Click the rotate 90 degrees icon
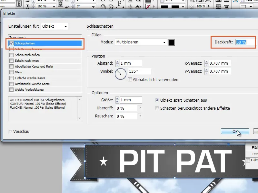Image resolution: width=258 pixels, height=193 pixels. coord(104,2)
